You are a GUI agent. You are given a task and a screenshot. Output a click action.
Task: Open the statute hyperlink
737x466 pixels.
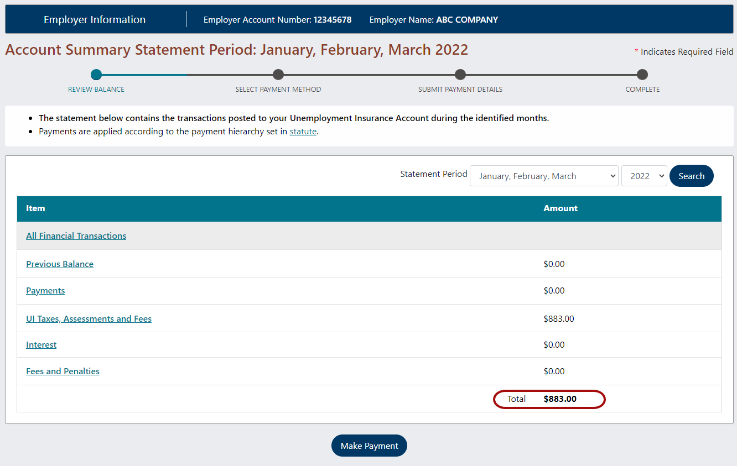click(303, 131)
